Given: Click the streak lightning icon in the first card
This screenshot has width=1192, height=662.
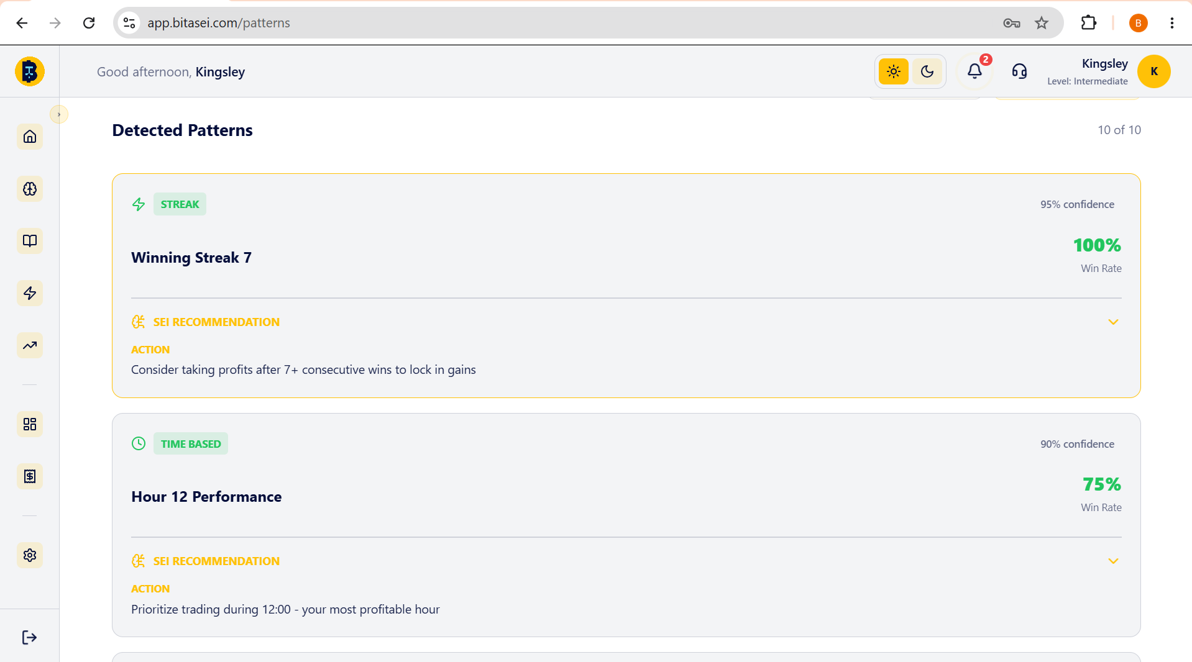Looking at the screenshot, I should pyautogui.click(x=139, y=204).
